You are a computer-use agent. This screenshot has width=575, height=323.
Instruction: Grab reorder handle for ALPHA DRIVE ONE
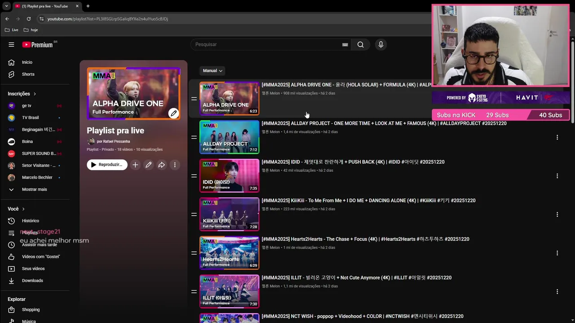point(194,99)
